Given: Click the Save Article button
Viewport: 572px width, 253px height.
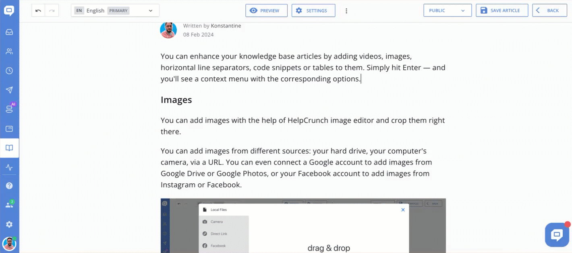Looking at the screenshot, I should tap(502, 10).
